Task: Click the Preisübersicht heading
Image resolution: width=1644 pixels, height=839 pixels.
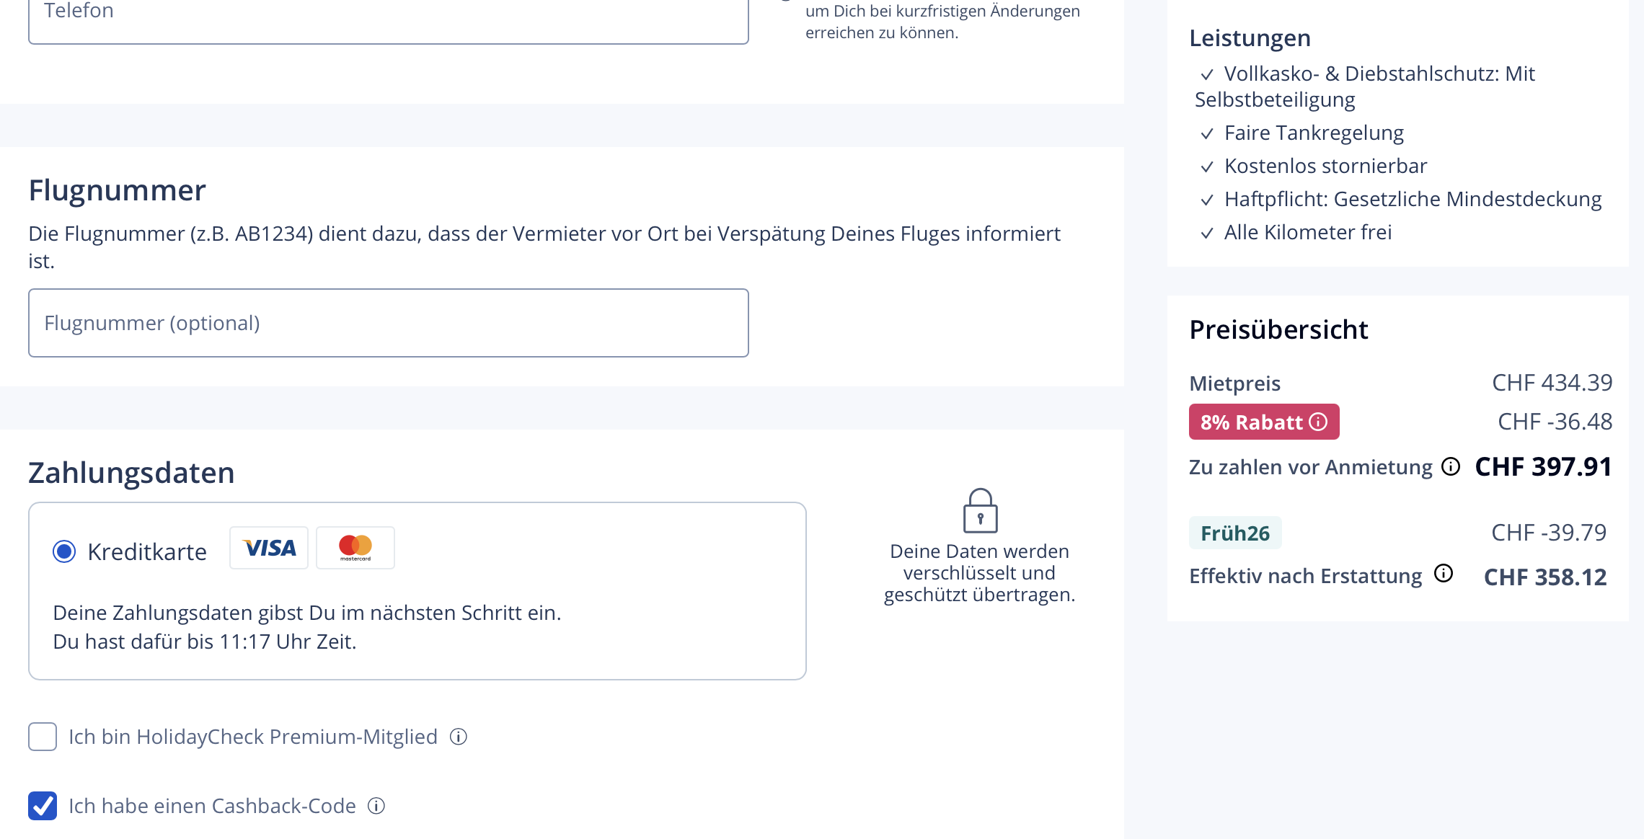Action: [x=1278, y=329]
